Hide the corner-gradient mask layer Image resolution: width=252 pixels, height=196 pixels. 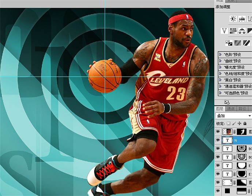click(x=218, y=182)
